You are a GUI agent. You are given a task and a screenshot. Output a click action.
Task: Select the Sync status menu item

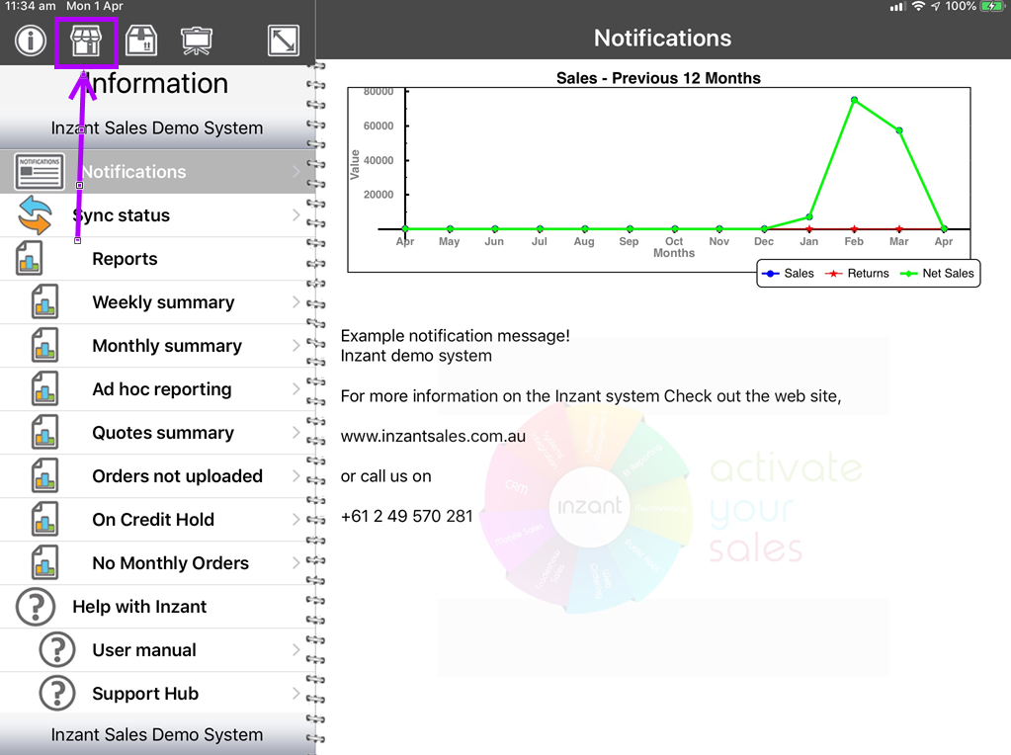[x=157, y=215]
